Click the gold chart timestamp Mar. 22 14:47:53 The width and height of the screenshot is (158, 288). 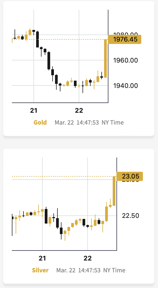[x=77, y=122]
